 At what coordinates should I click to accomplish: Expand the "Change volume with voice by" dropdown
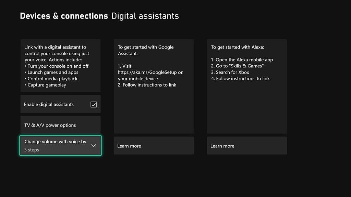pyautogui.click(x=60, y=145)
